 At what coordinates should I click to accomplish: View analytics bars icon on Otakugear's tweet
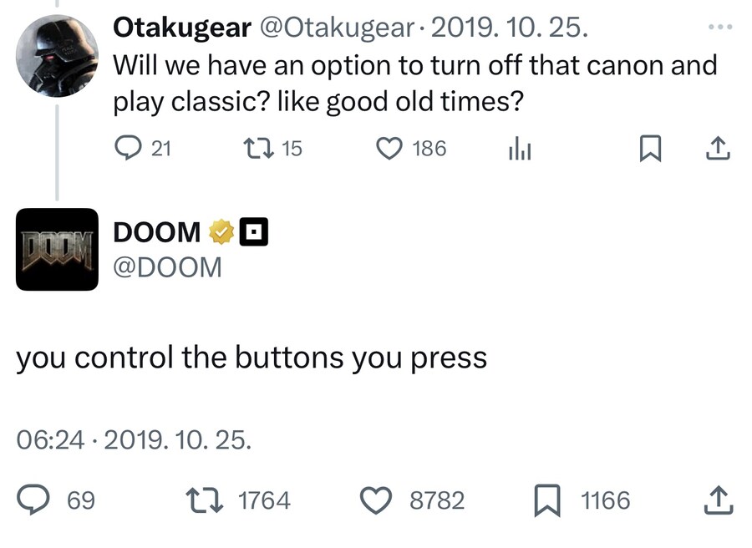coord(520,148)
